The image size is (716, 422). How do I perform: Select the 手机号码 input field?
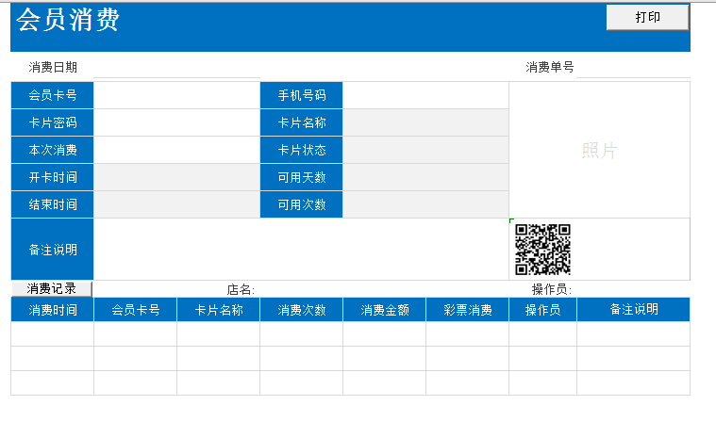(425, 95)
